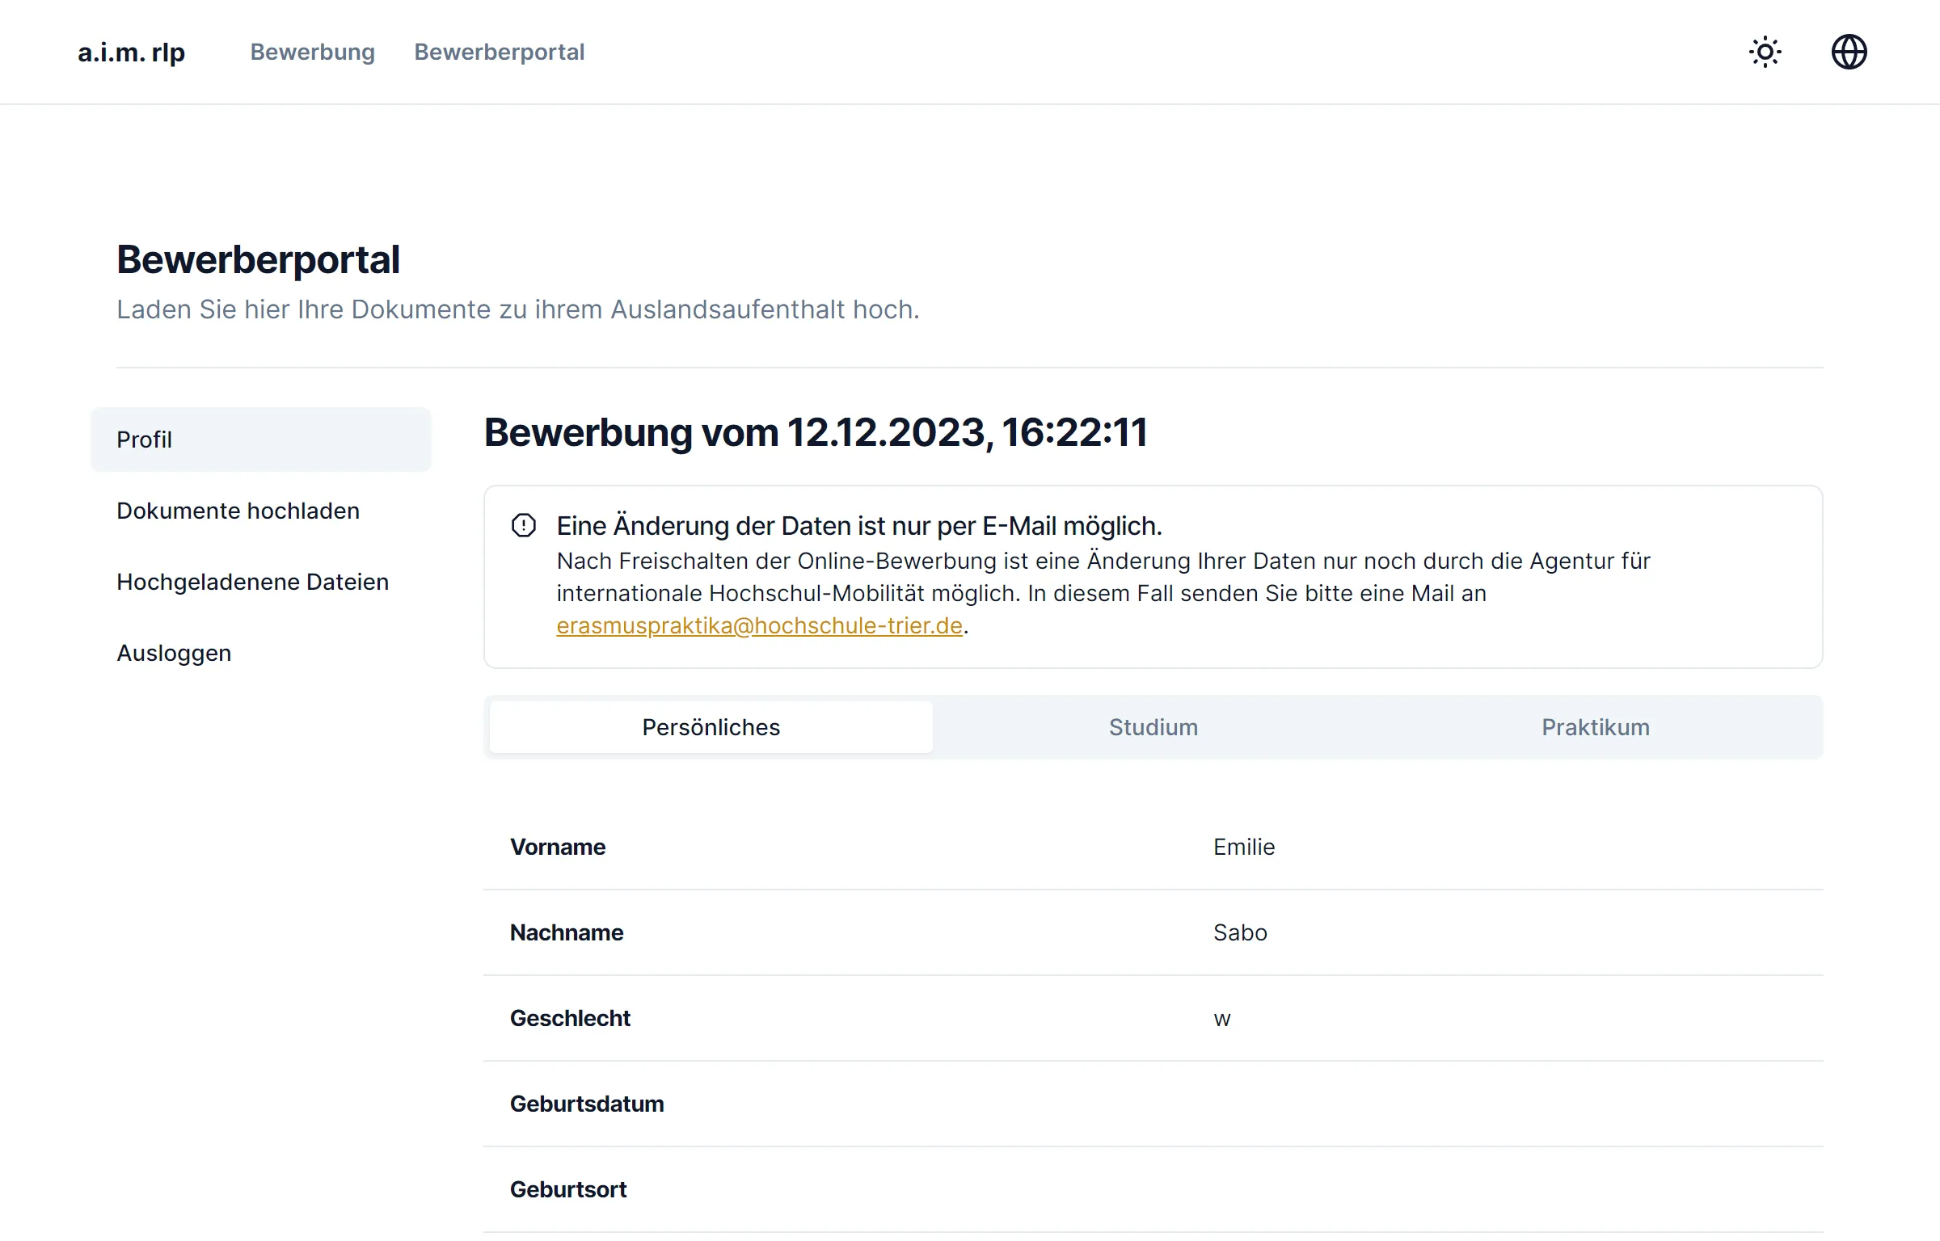Viewport: 1940px width, 1241px height.
Task: Click the Geburtsort row
Action: (567, 1188)
